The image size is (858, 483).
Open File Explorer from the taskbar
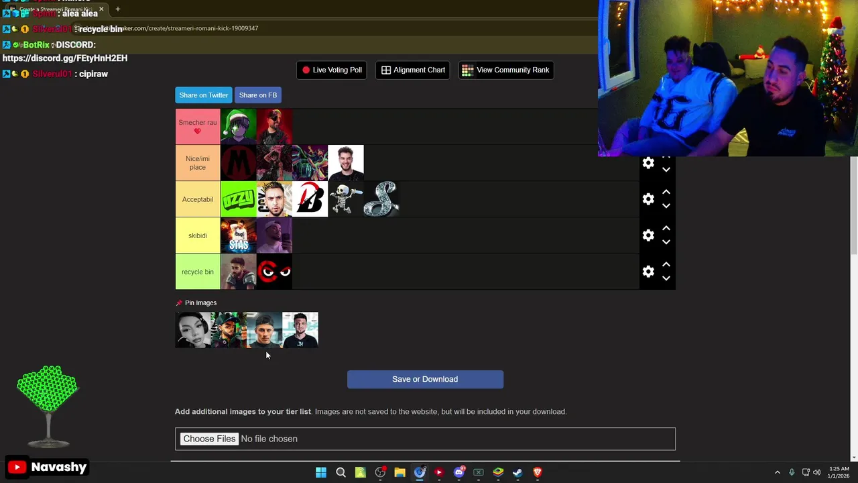(x=400, y=472)
